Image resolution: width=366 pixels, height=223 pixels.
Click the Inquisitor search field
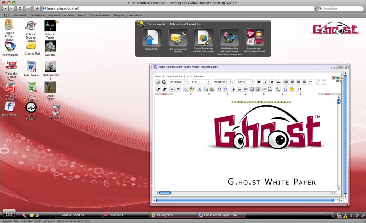tap(341, 9)
